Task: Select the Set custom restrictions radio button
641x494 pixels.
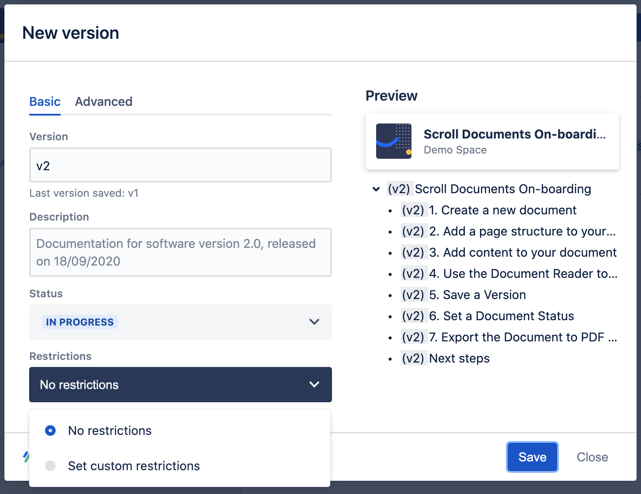Action: [50, 466]
